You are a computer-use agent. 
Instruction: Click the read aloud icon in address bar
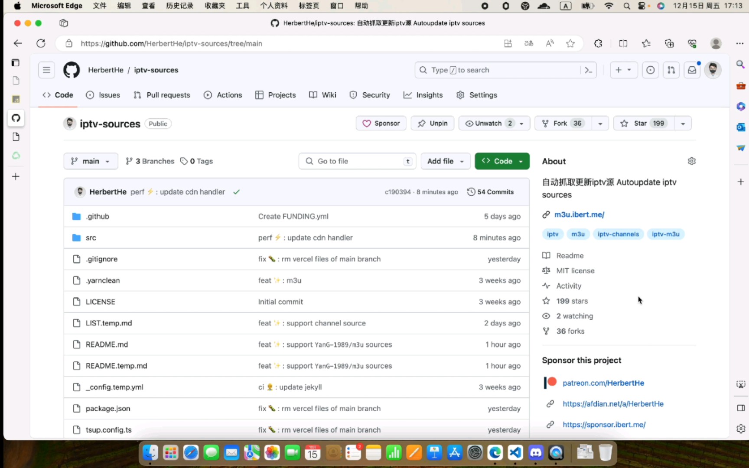(x=550, y=43)
